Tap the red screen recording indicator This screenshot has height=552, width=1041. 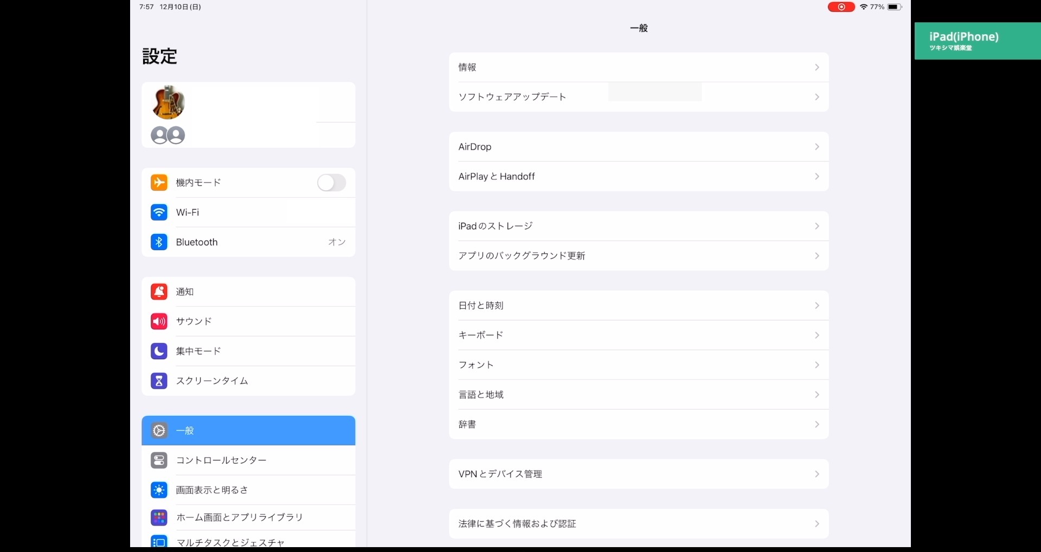point(841,7)
